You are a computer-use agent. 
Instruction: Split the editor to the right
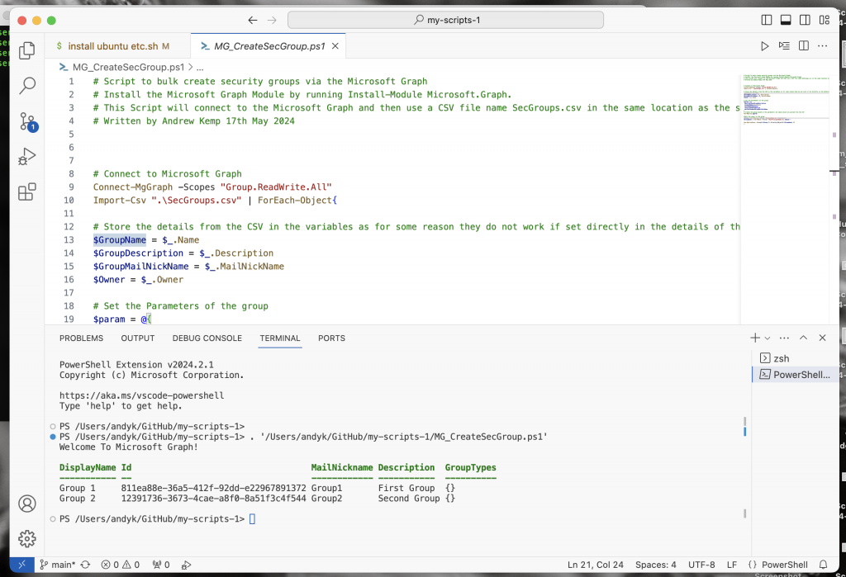click(803, 46)
